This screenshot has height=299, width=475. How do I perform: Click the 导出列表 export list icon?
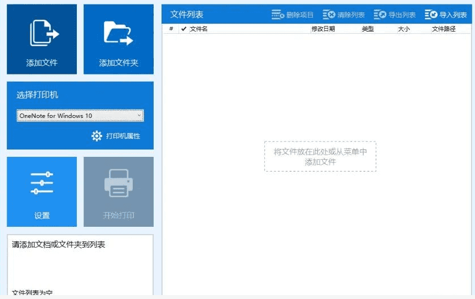[380, 15]
